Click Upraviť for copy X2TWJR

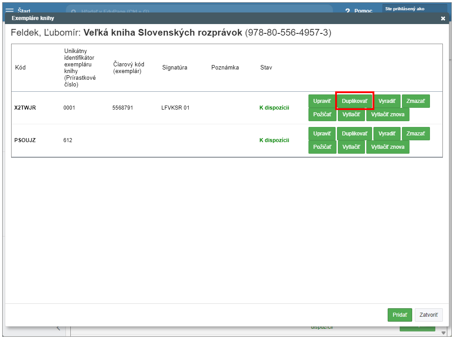[322, 101]
